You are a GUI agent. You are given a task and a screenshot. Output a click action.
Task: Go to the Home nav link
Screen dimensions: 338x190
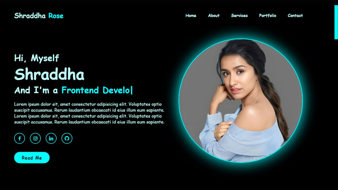click(191, 15)
